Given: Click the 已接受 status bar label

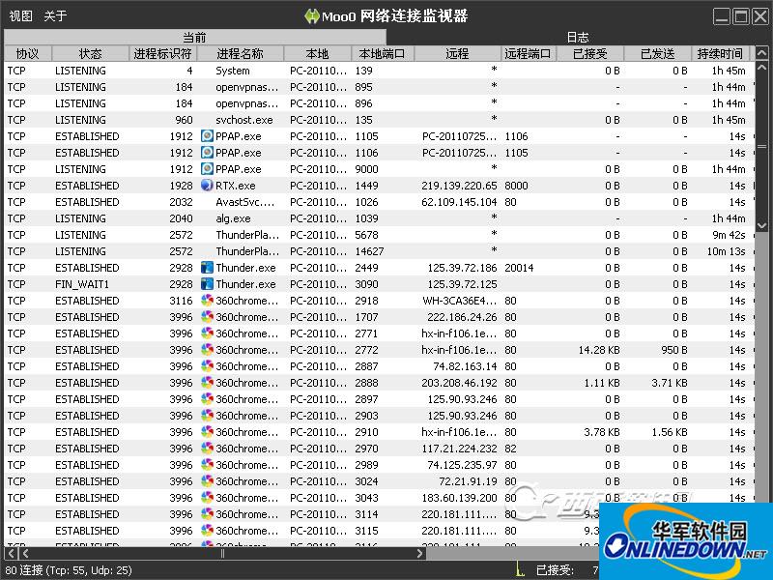Looking at the screenshot, I should [x=555, y=570].
